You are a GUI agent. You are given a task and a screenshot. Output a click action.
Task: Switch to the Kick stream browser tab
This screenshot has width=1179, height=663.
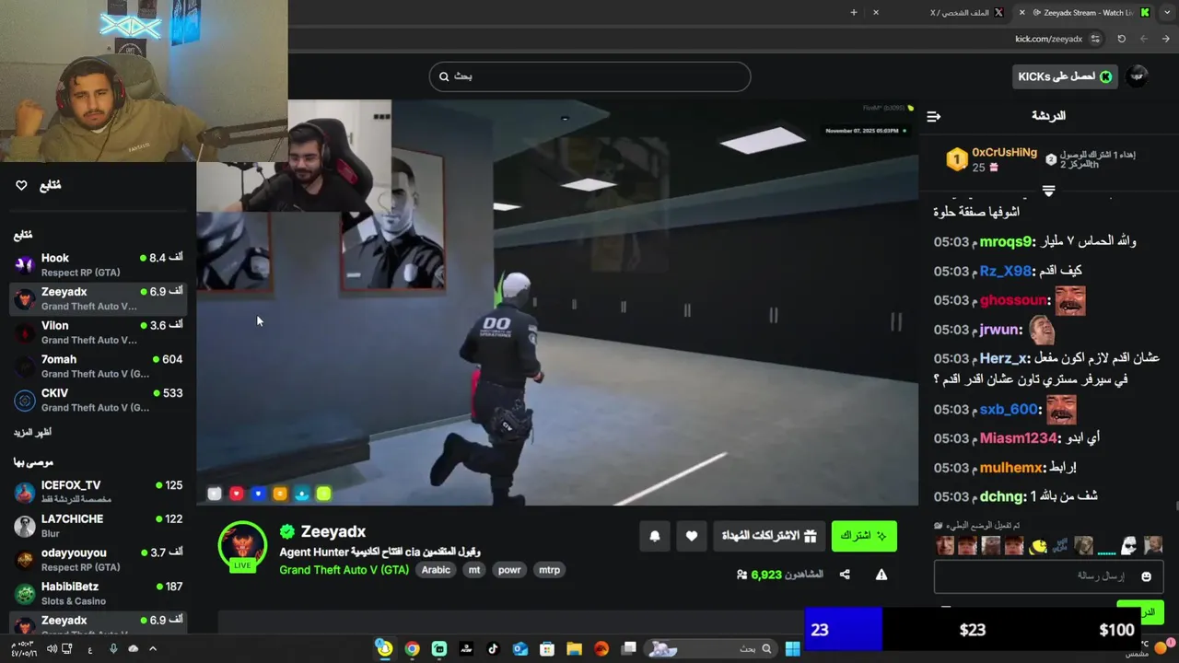pos(1084,12)
